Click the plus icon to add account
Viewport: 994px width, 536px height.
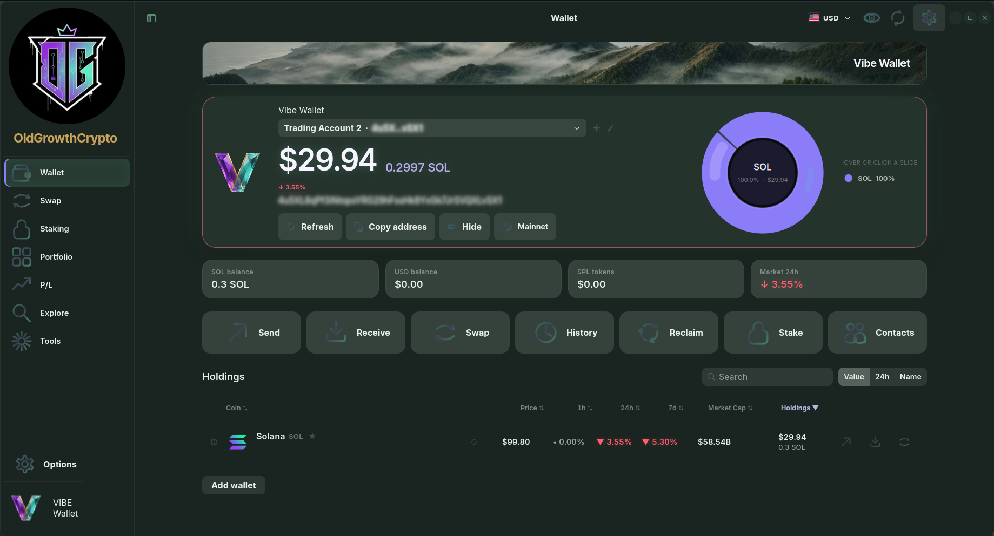coord(596,128)
